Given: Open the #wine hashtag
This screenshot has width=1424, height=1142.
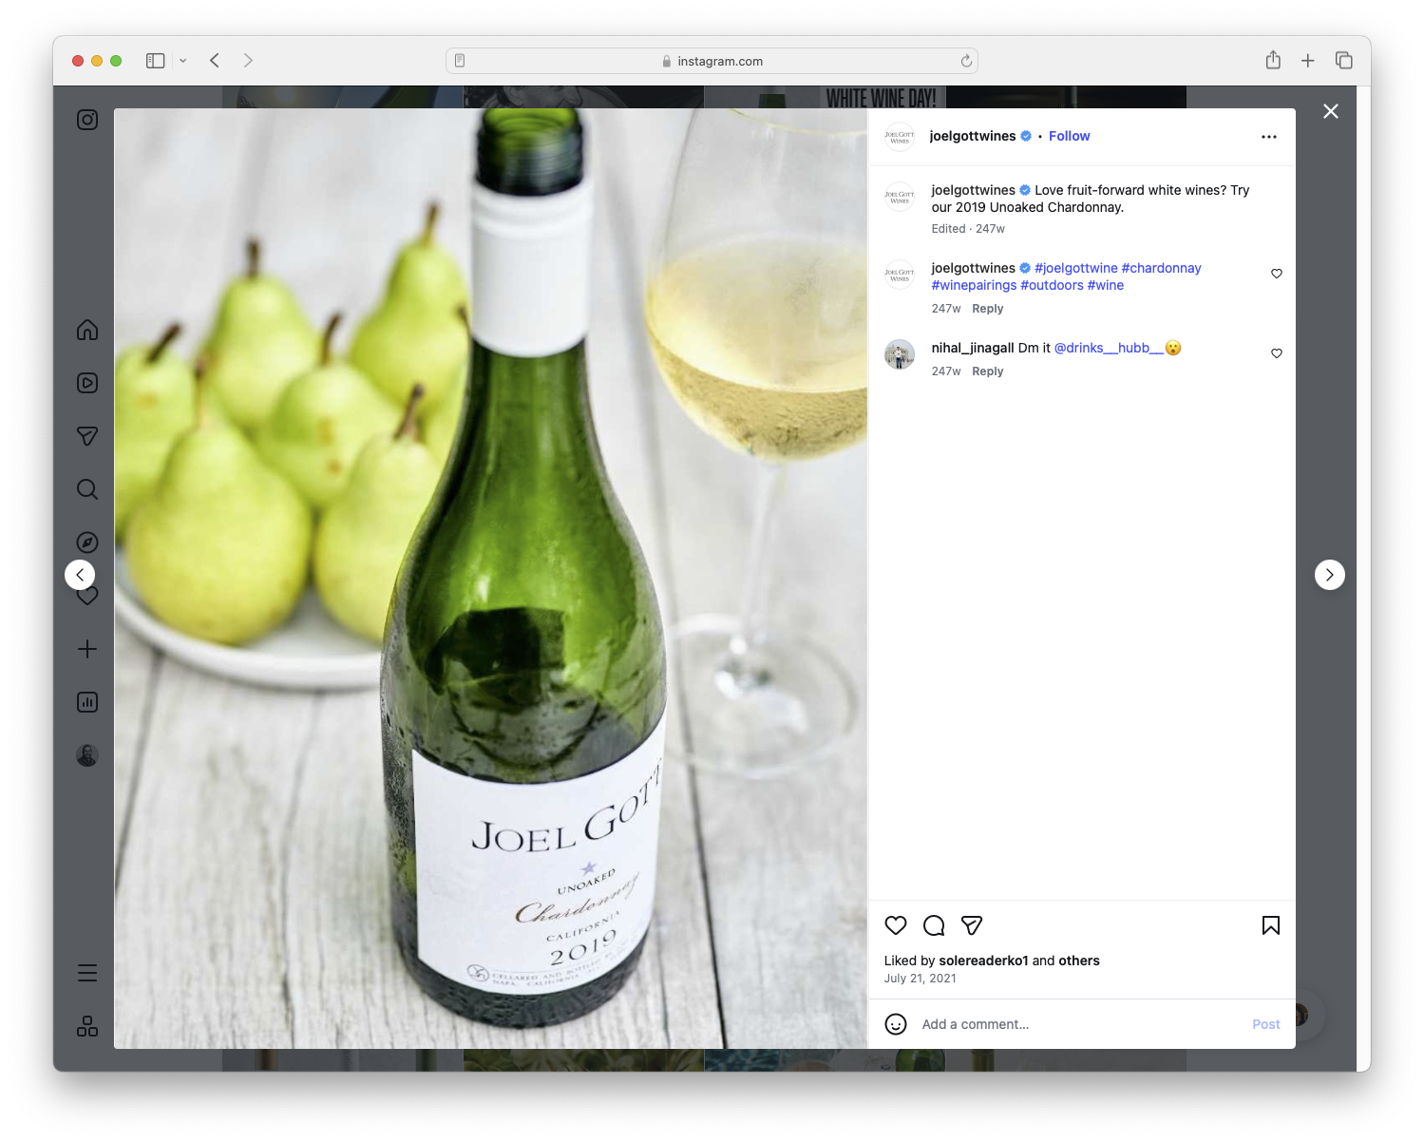Looking at the screenshot, I should tap(1106, 285).
